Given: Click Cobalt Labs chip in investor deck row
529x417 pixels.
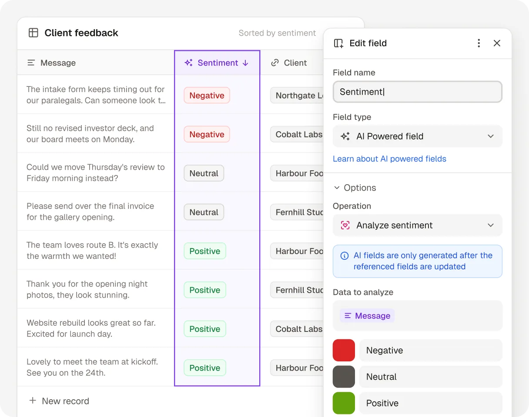Looking at the screenshot, I should (x=297, y=134).
